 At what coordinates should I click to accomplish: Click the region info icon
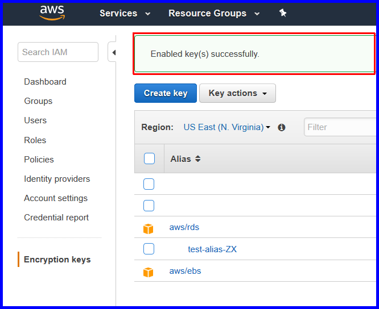(282, 127)
